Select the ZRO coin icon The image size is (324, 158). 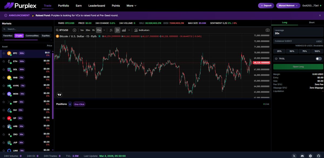pyautogui.click(x=9, y=134)
